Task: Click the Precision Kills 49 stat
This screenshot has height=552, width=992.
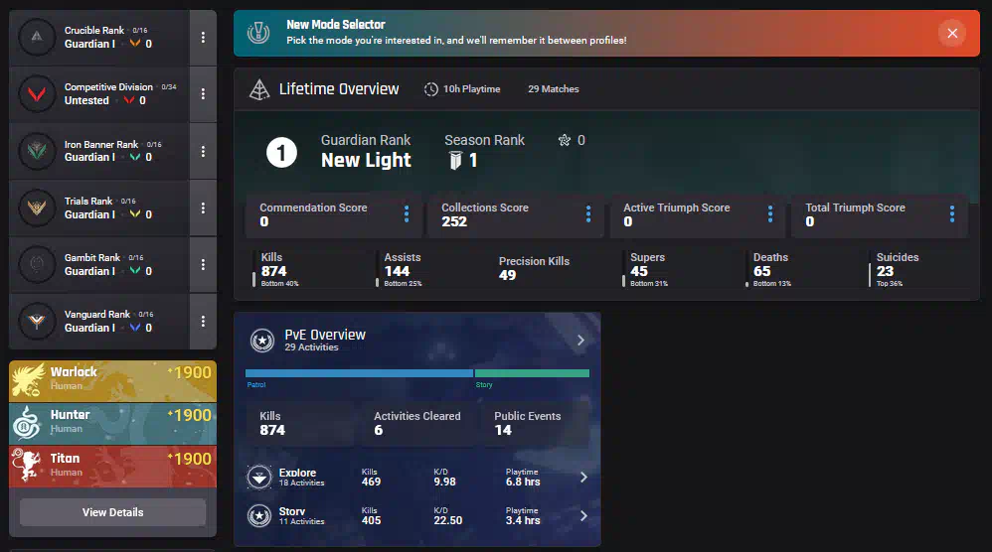Action: (534, 268)
